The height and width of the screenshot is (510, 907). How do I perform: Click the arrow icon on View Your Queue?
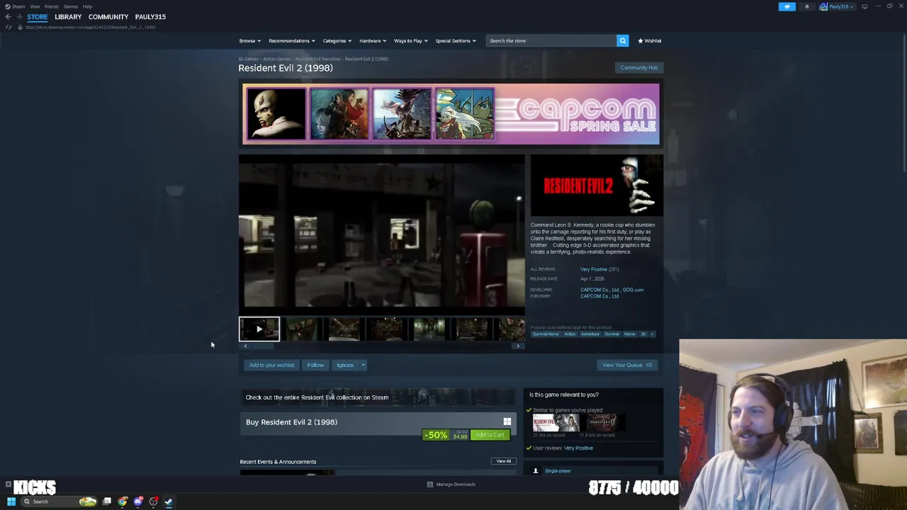[648, 365]
